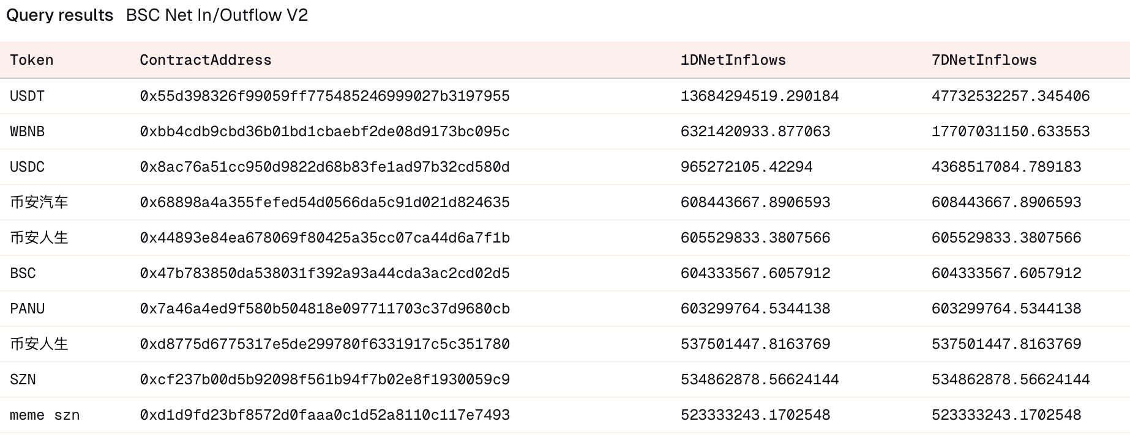Select the 币安汽车 token cell
The image size is (1130, 435).
tap(39, 202)
